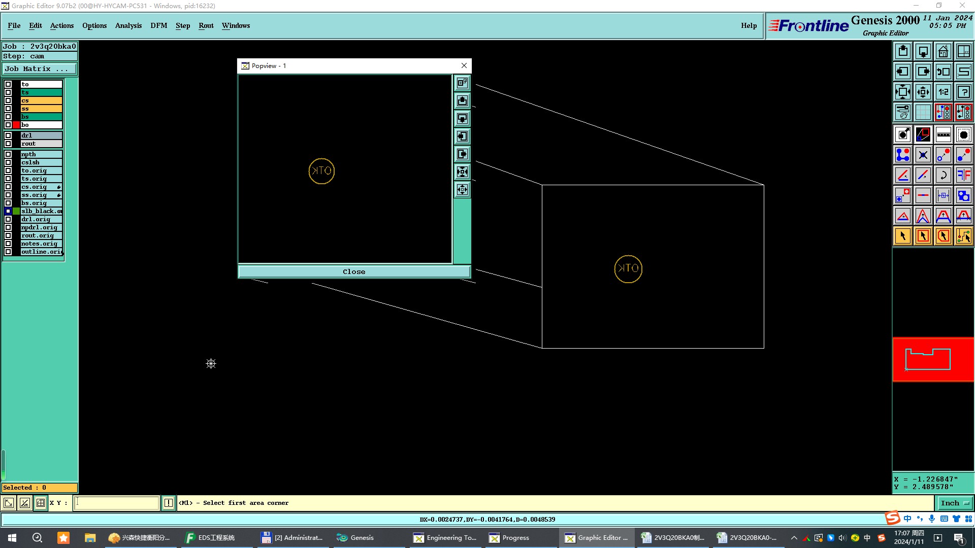The height and width of the screenshot is (548, 975).
Task: Click the red 'bo' layer color swatch
Action: click(x=16, y=125)
